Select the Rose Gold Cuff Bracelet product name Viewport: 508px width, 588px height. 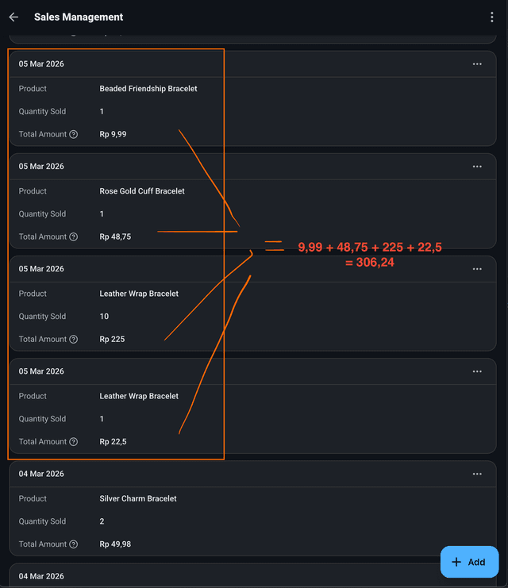tap(142, 191)
